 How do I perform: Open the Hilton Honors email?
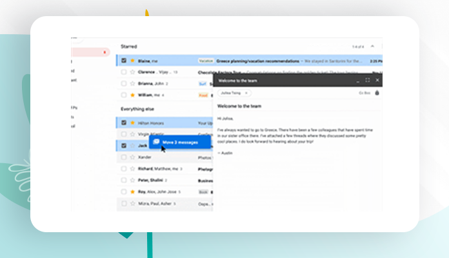coord(165,123)
